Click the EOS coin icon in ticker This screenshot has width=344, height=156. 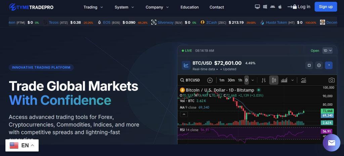click(x=99, y=22)
